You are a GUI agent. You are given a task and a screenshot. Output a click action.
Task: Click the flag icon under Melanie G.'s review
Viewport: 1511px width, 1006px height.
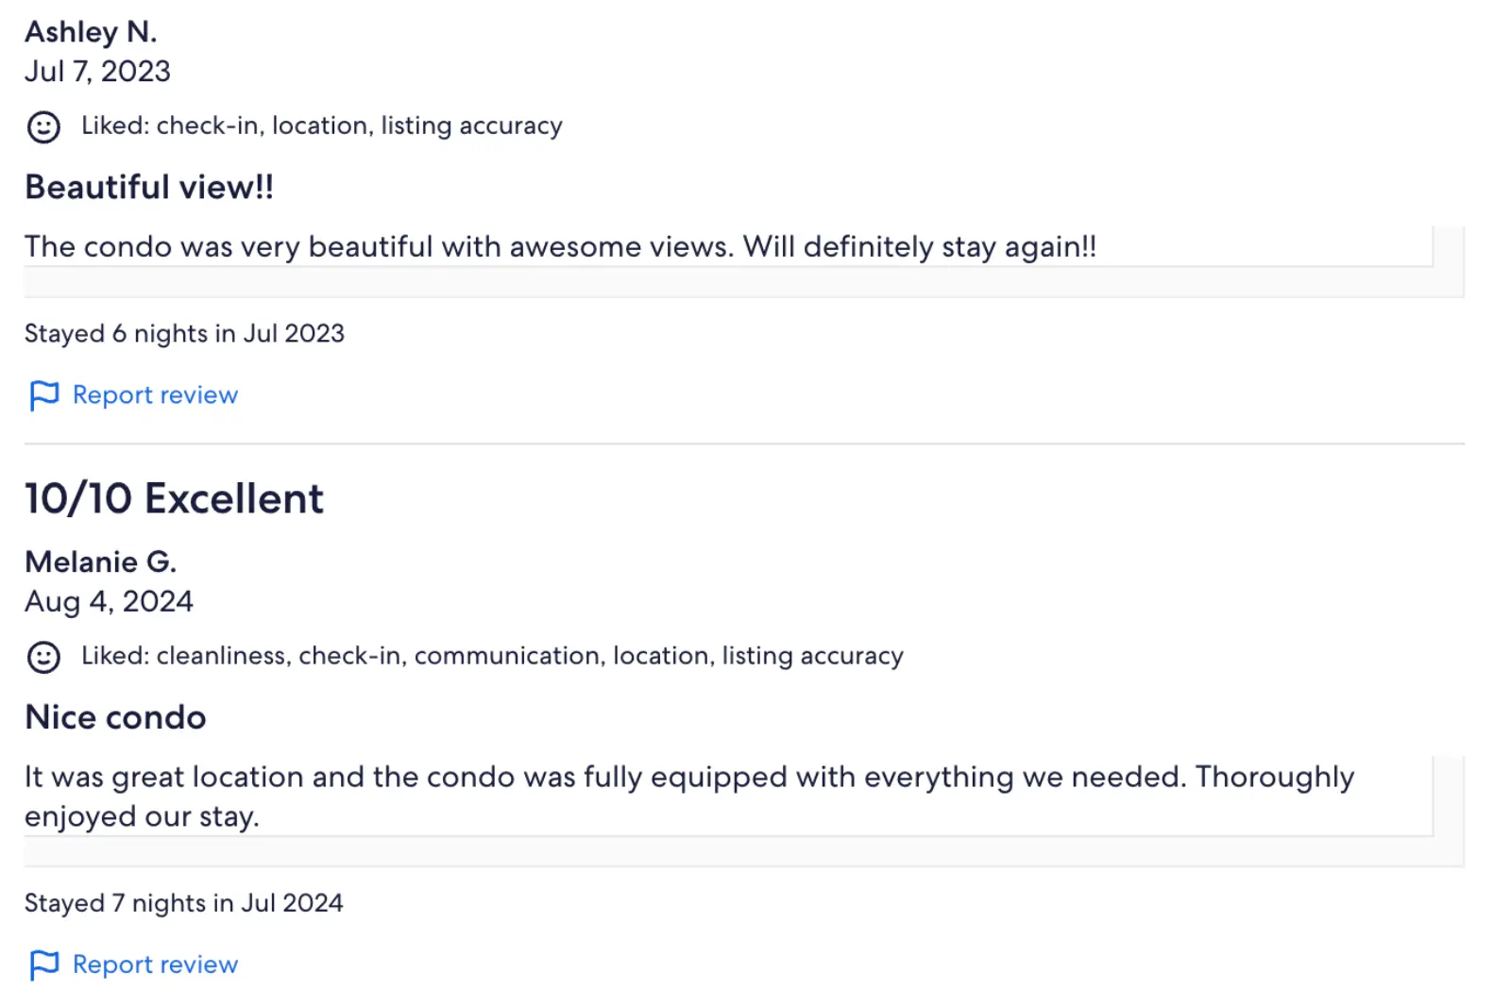pos(43,965)
